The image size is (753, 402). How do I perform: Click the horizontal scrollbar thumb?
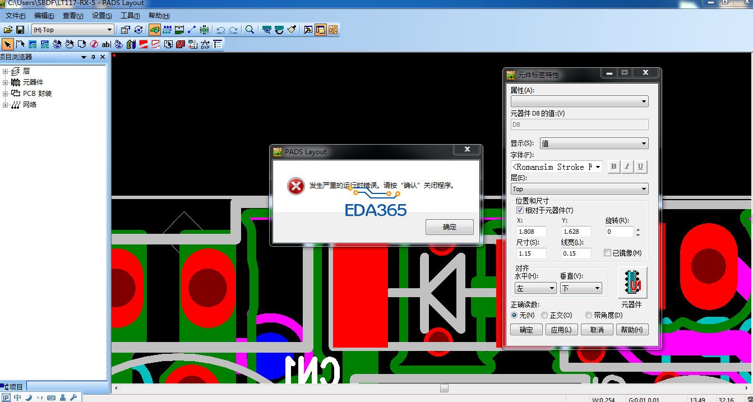[444, 388]
